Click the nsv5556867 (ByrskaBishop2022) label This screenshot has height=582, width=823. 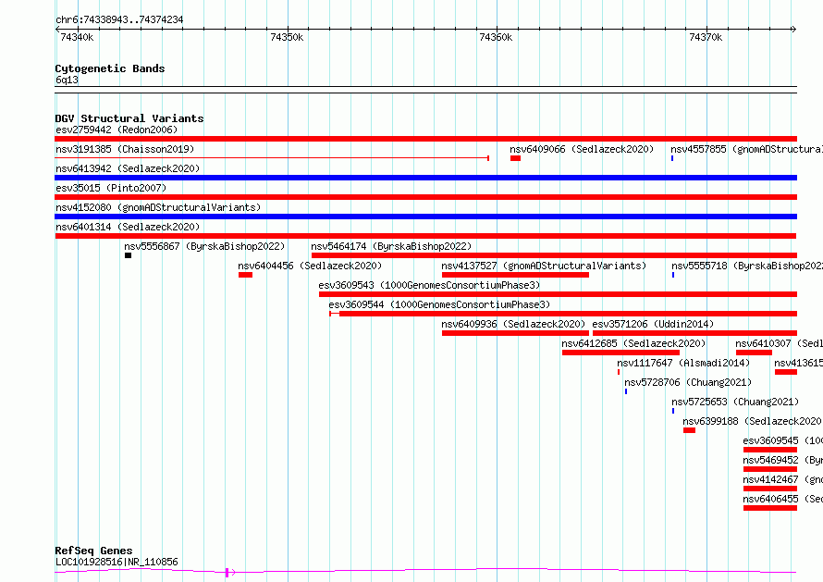click(x=204, y=246)
